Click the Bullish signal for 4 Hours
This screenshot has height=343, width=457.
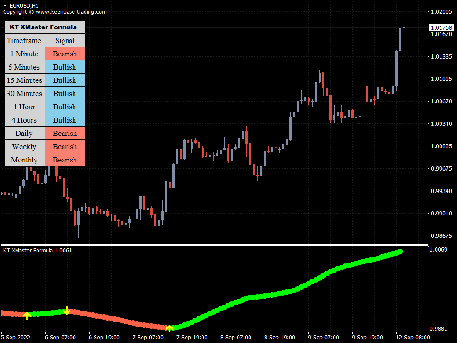pos(65,120)
